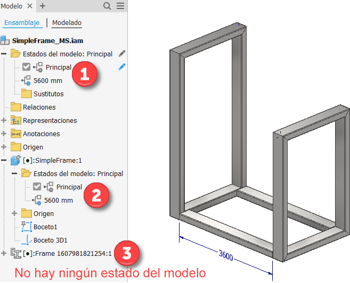Select the SimpleFrame_MS.iam assembly icon
The height and width of the screenshot is (283, 350).
[x=5, y=40]
